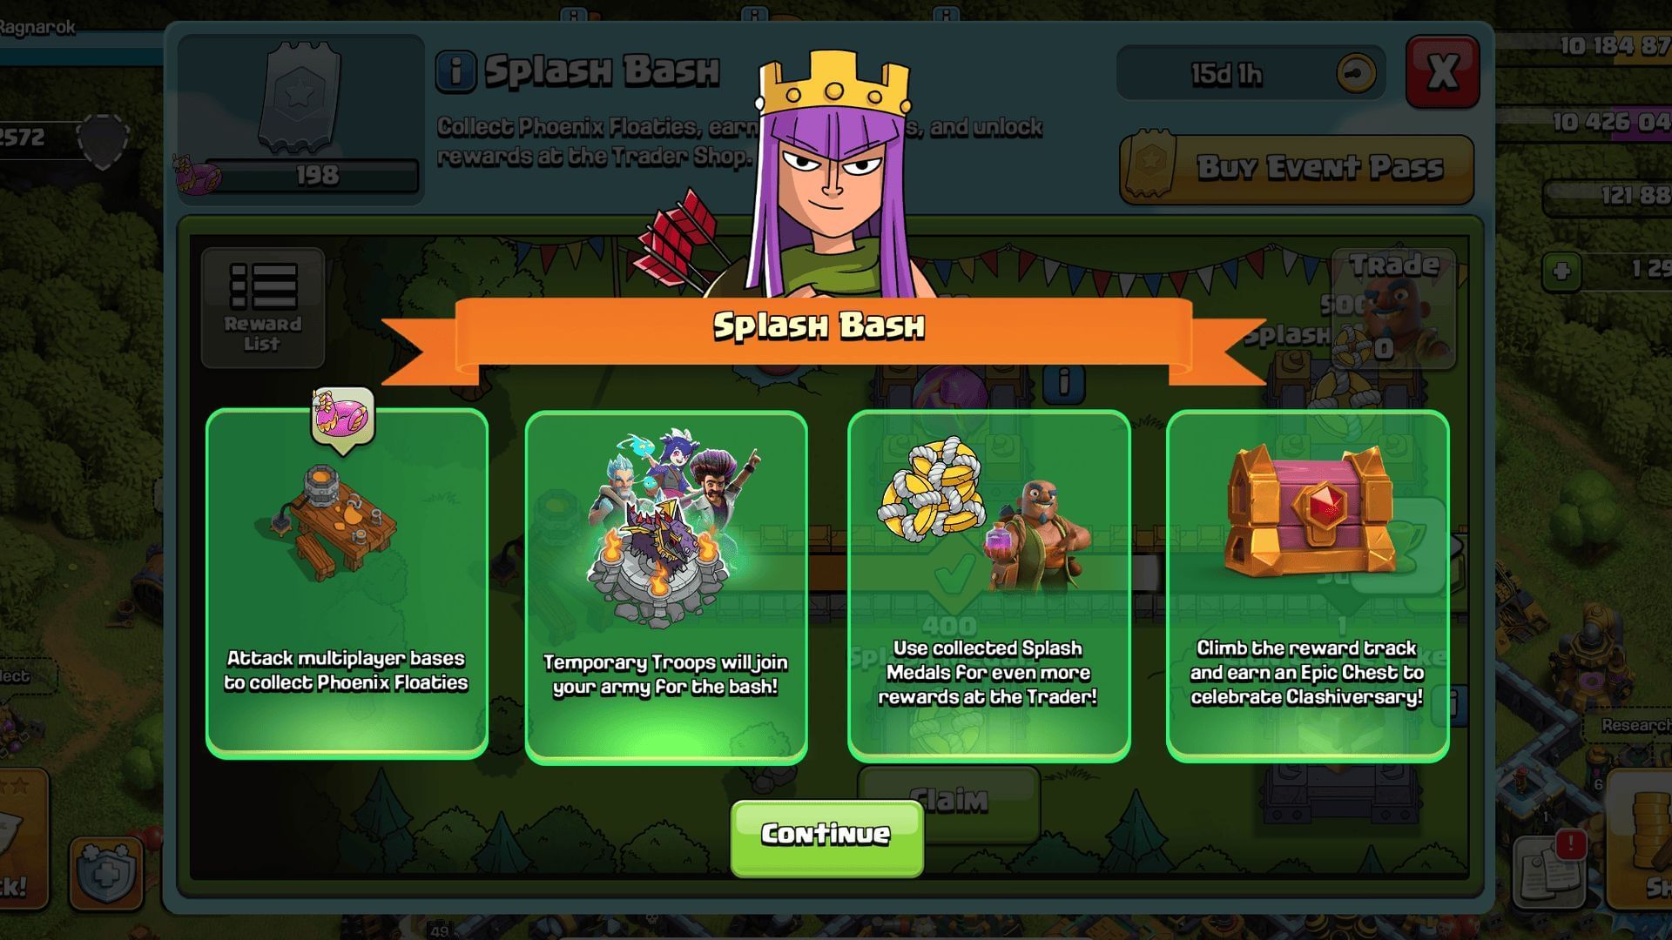Select the Splash Medals Trader card
This screenshot has height=940, width=1672.
[x=988, y=586]
